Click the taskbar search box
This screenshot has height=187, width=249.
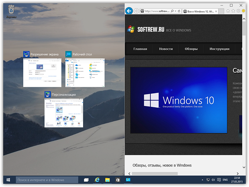tap(47, 180)
